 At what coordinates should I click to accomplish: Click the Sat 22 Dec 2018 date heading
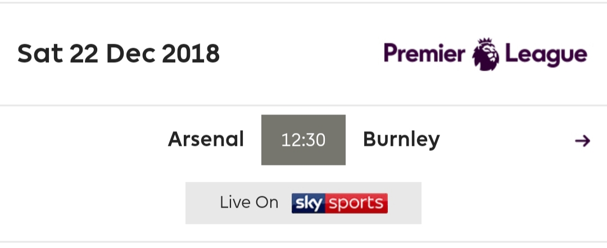pyautogui.click(x=119, y=54)
